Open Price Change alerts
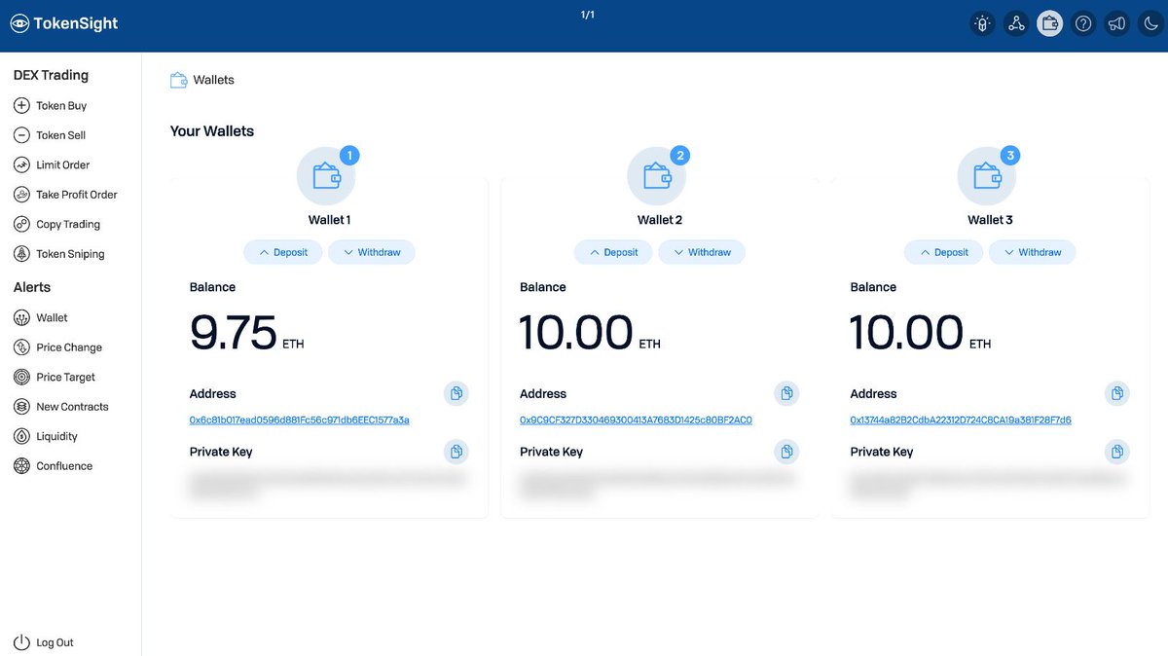 (x=57, y=347)
